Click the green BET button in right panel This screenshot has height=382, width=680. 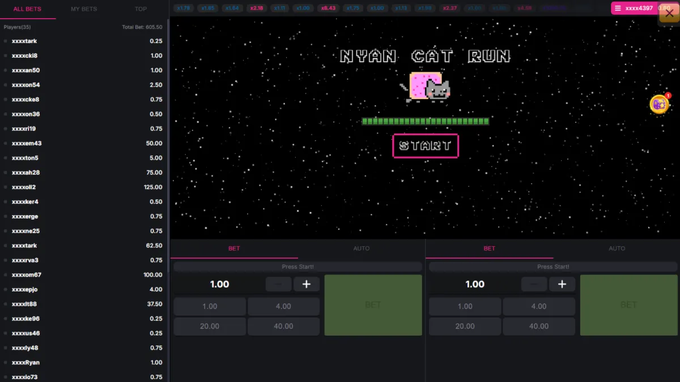pyautogui.click(x=628, y=305)
